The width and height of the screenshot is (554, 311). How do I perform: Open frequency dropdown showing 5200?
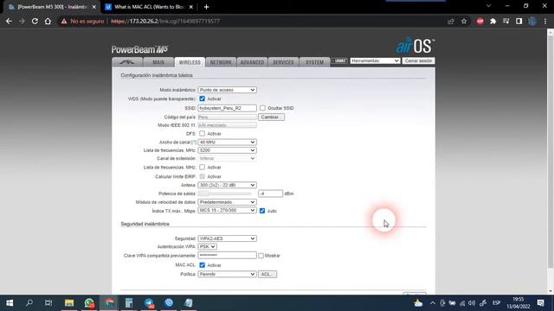coord(227,150)
